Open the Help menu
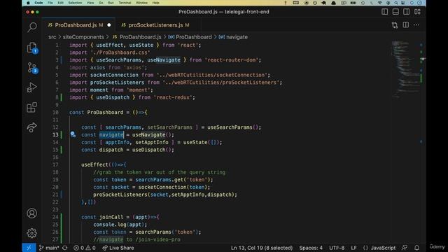 (x=155, y=3)
